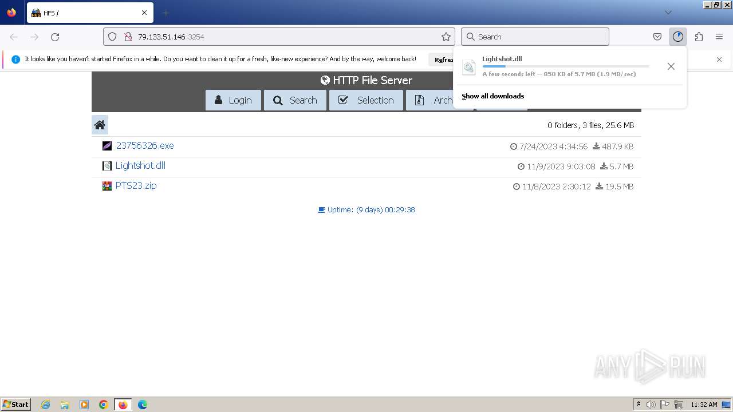Bookmark this page with the star icon
This screenshot has height=412, width=733.
[446, 37]
